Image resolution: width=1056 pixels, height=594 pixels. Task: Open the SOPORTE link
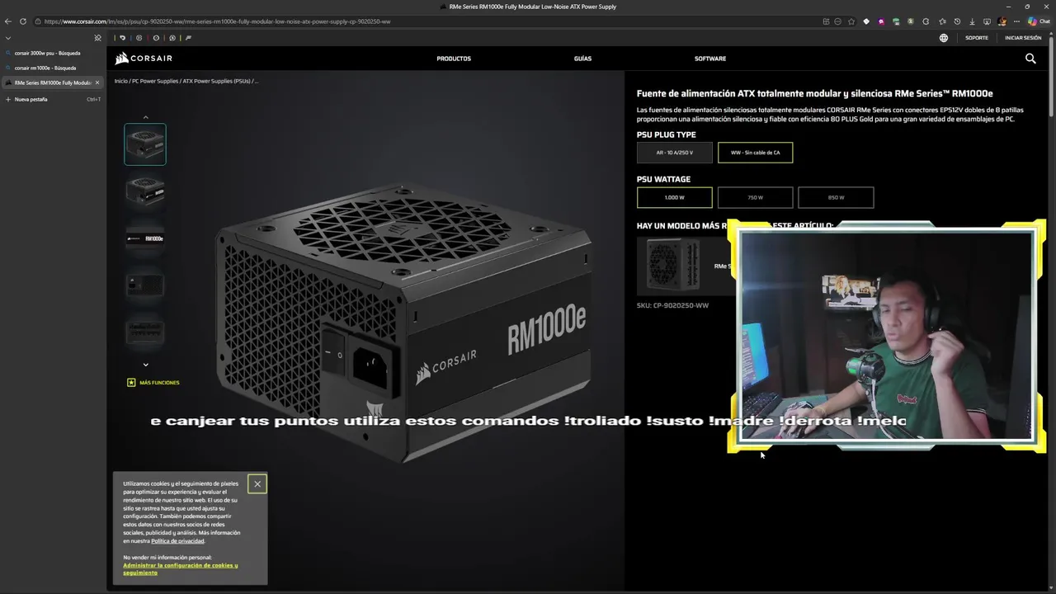(977, 38)
